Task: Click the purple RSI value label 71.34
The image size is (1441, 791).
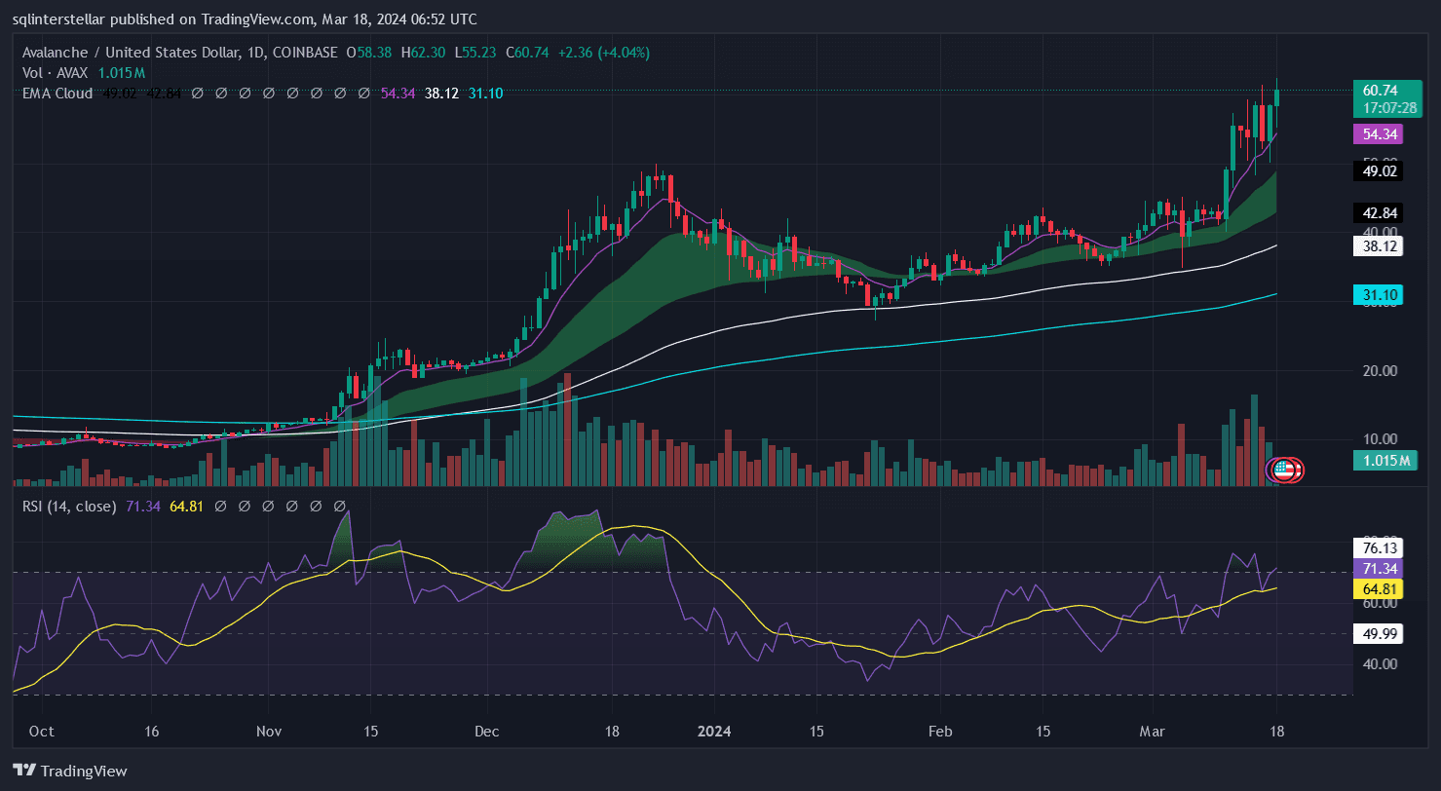Action: (x=1378, y=569)
